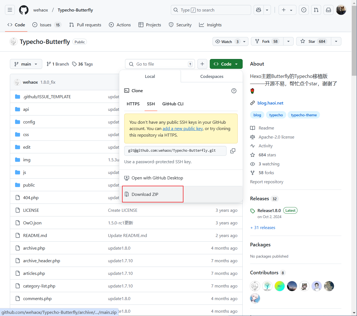Switch to the Codespaces tab
The image size is (357, 316).
pos(212,77)
